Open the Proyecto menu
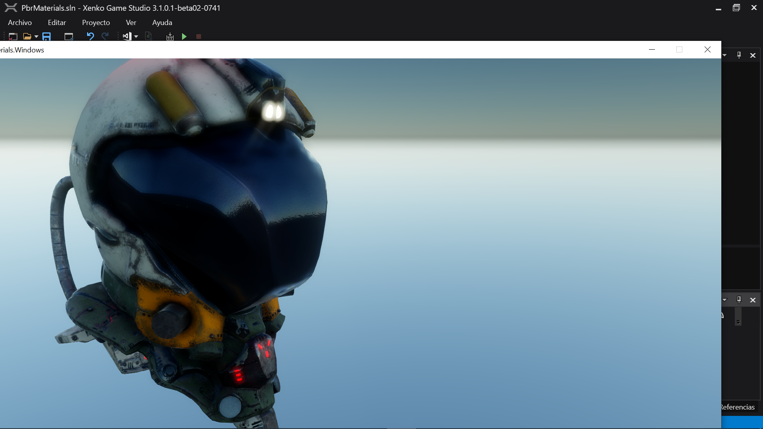This screenshot has width=763, height=429. 96,23
